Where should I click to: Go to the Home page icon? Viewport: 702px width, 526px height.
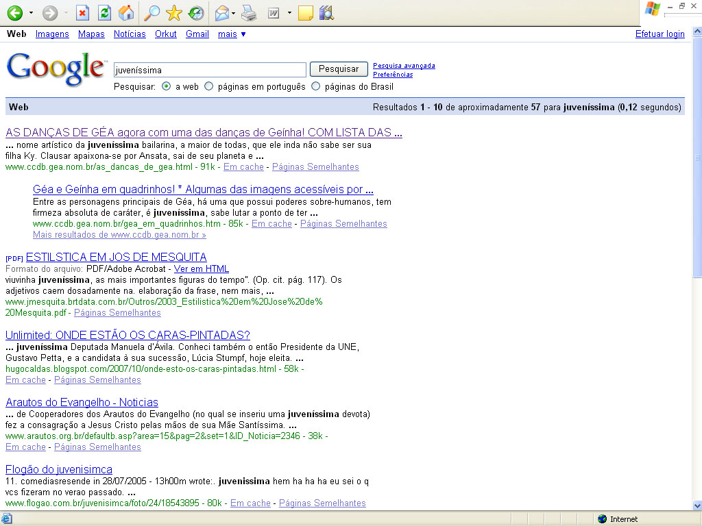tap(125, 12)
